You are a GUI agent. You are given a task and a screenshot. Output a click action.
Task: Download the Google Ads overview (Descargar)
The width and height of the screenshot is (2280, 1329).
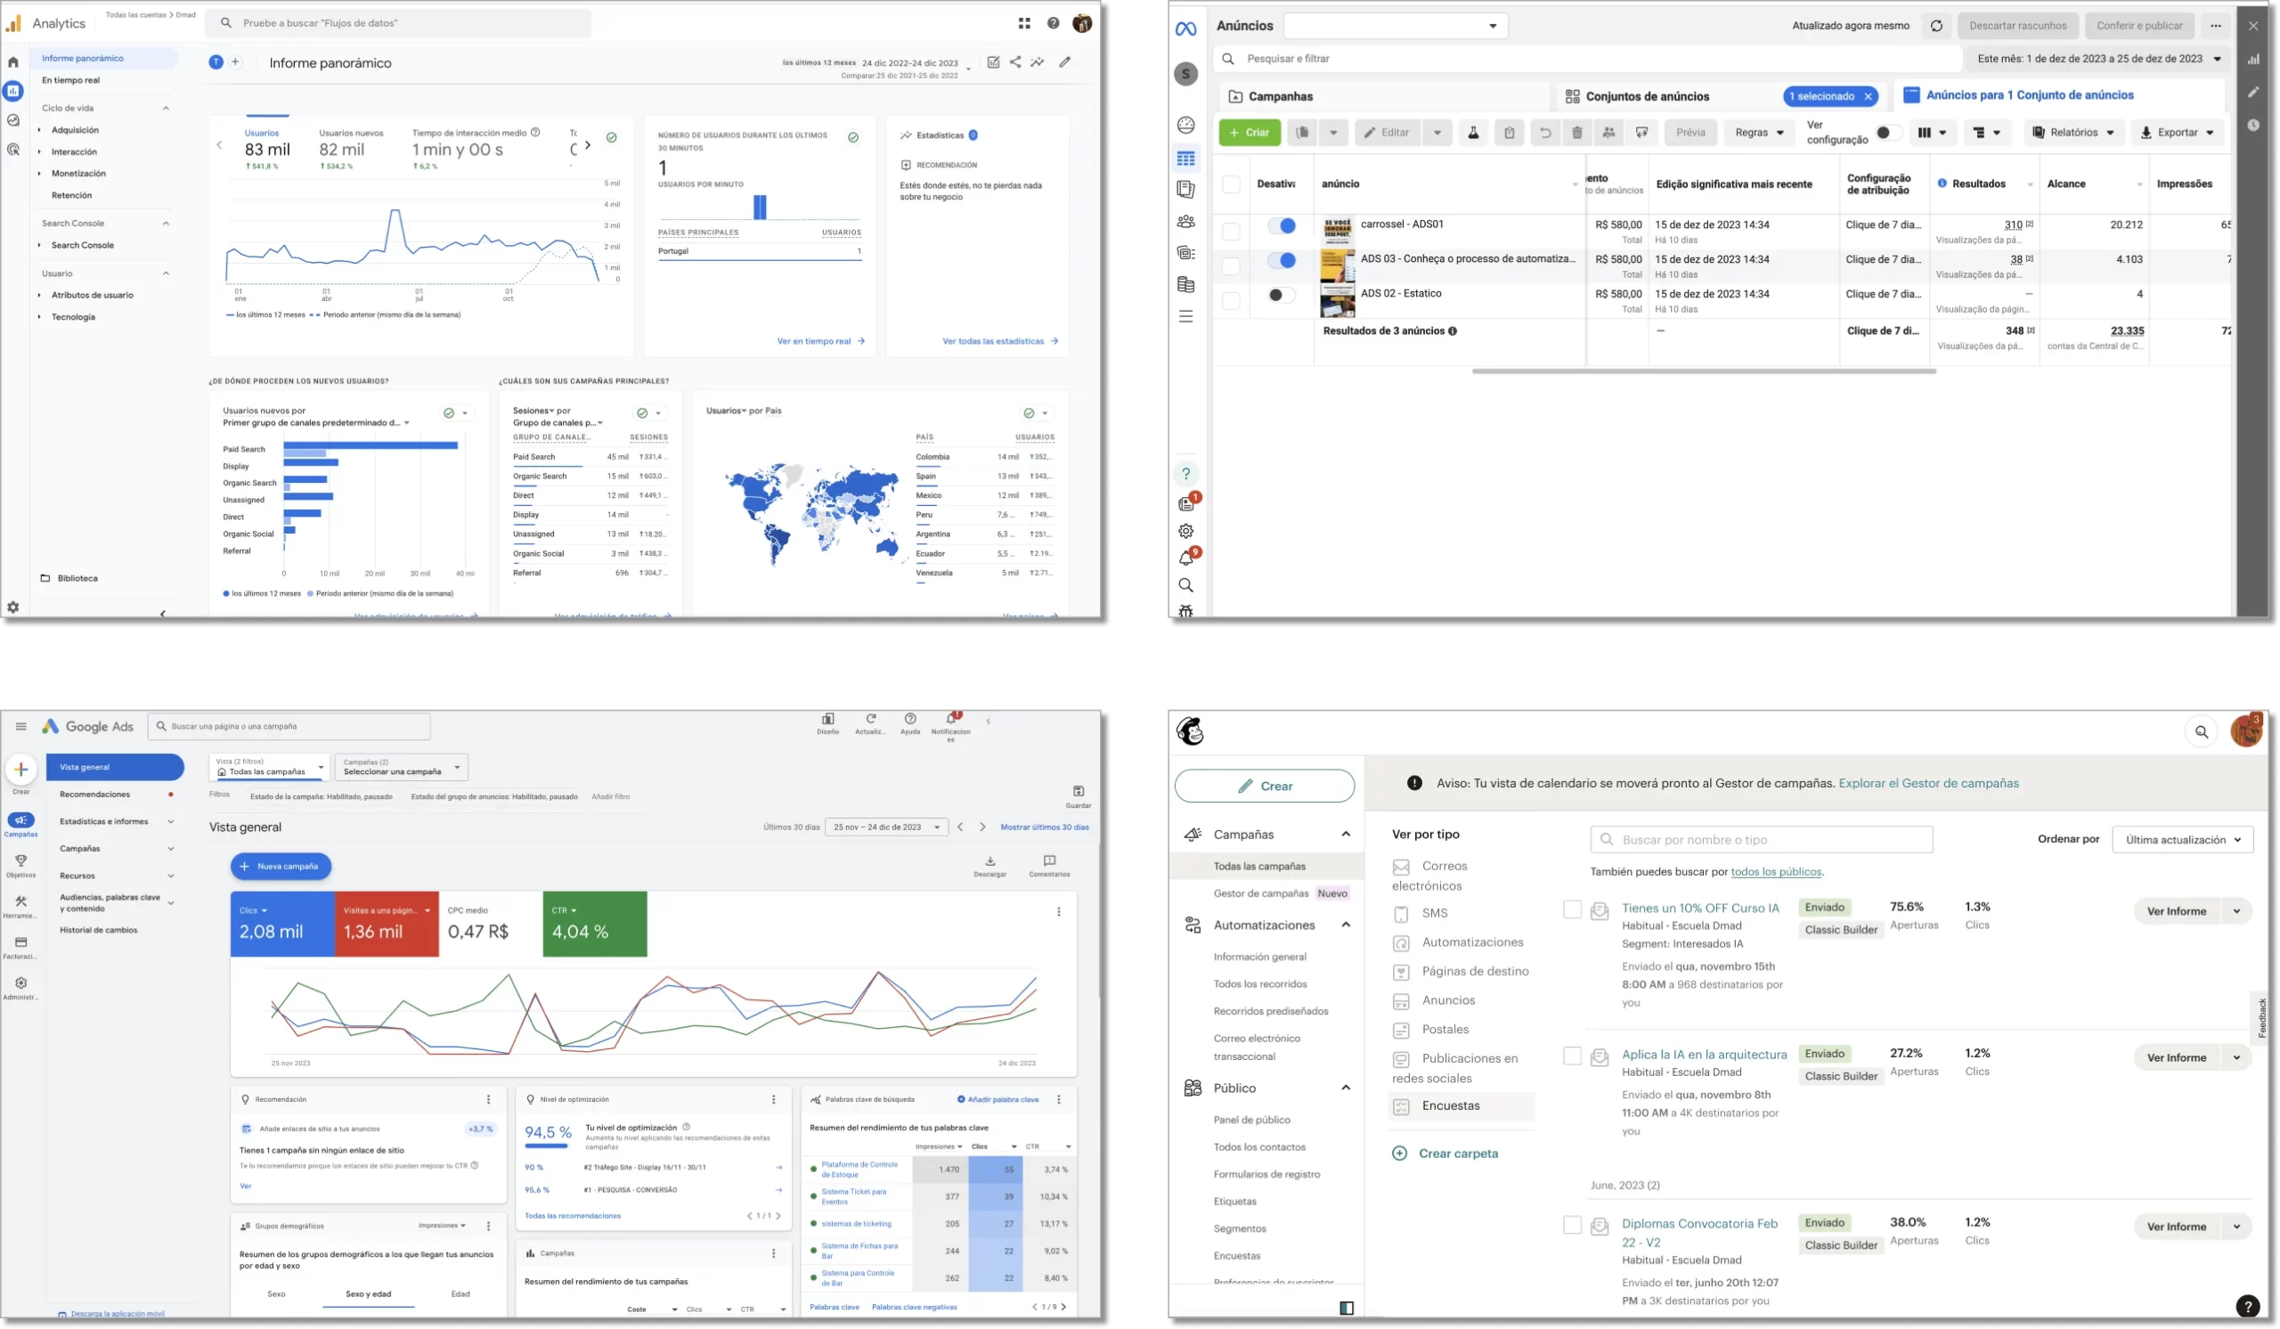(989, 866)
